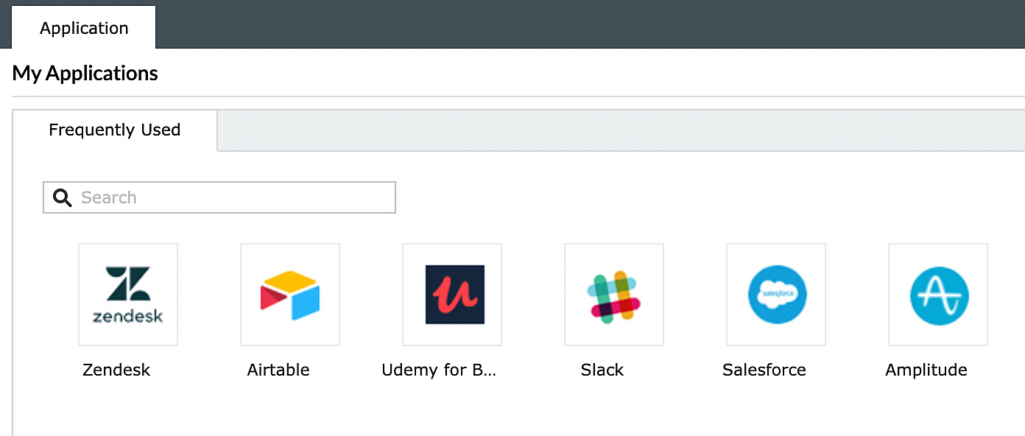Launch the Slack application icon
This screenshot has height=436, width=1025.
(613, 294)
